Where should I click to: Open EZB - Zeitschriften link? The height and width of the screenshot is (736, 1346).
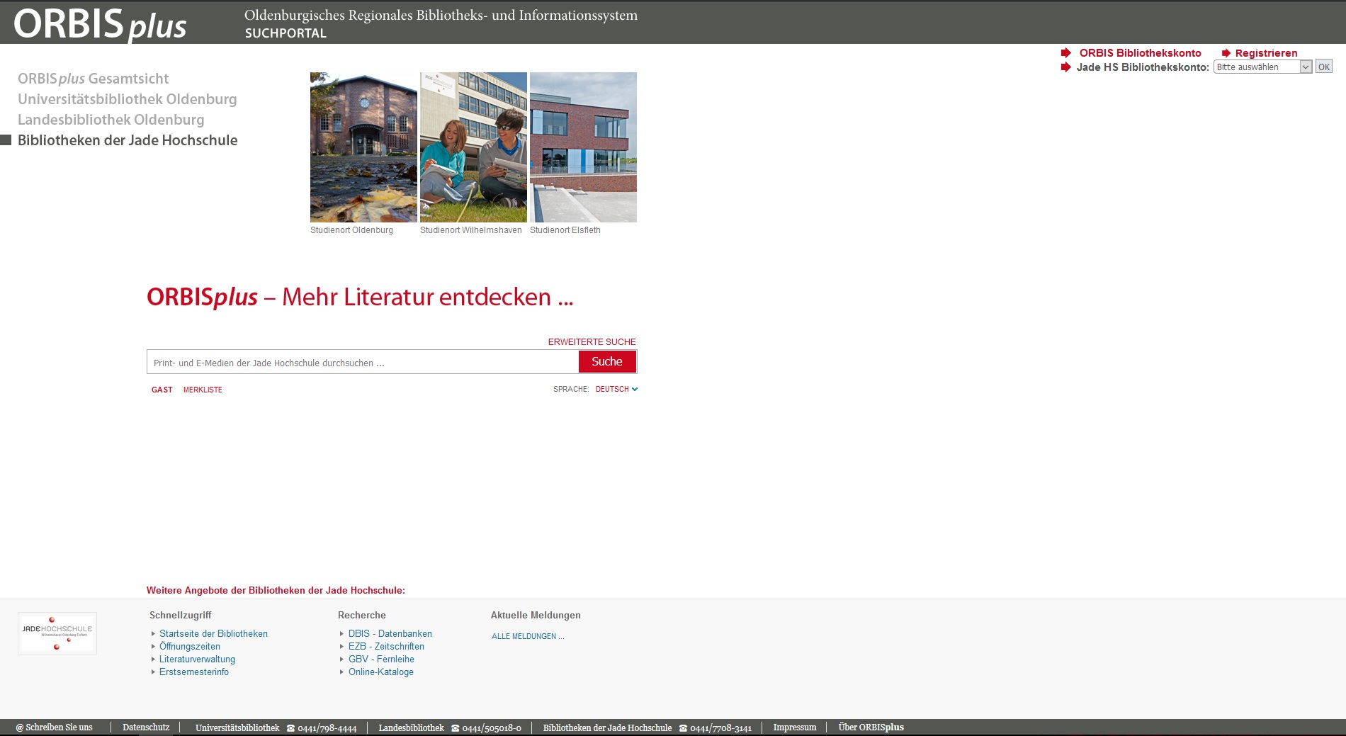pos(386,647)
